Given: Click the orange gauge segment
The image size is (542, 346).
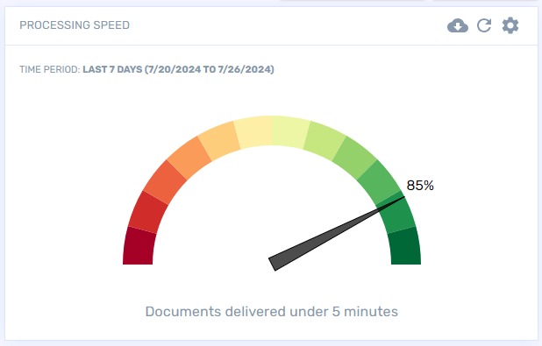Looking at the screenshot, I should click(189, 158).
